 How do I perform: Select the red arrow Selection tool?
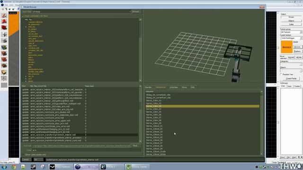(4, 16)
